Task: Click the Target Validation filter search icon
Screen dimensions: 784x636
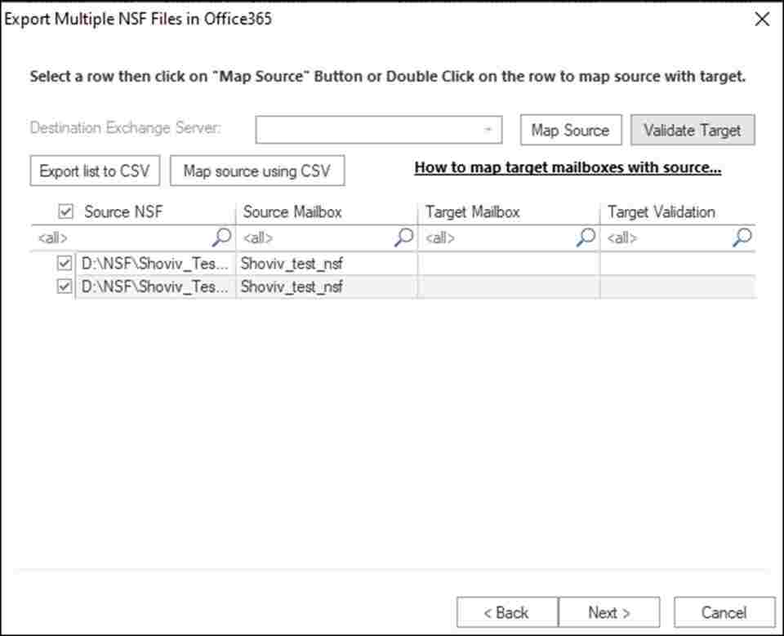Action: tap(742, 238)
